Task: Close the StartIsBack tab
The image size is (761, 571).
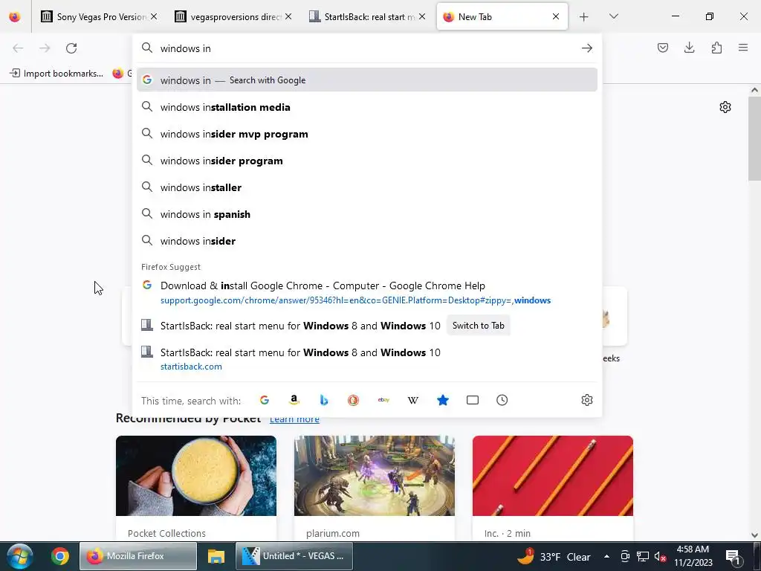Action: pyautogui.click(x=422, y=16)
